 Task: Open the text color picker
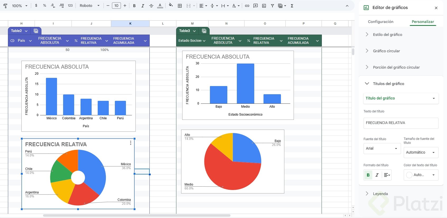point(160,6)
